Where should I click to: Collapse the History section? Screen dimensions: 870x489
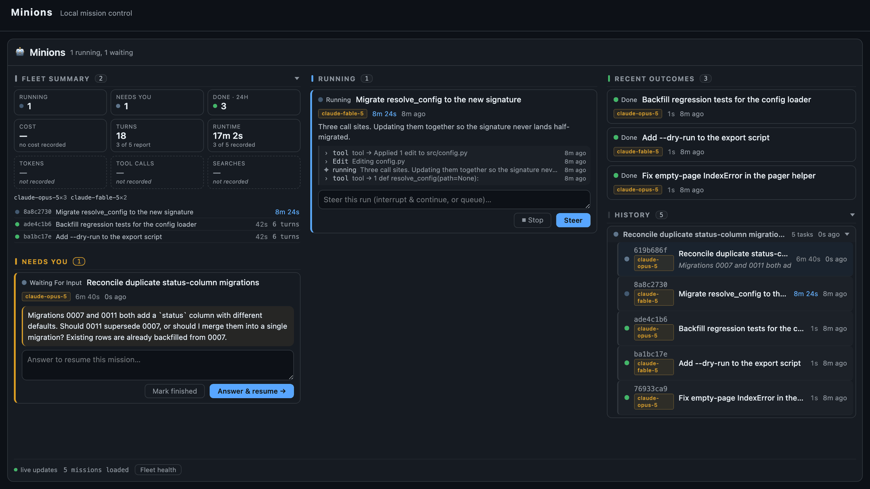[852, 215]
